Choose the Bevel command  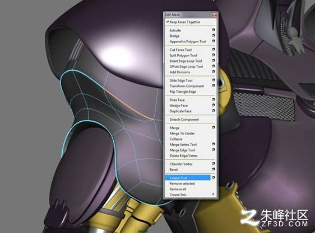[174, 170]
